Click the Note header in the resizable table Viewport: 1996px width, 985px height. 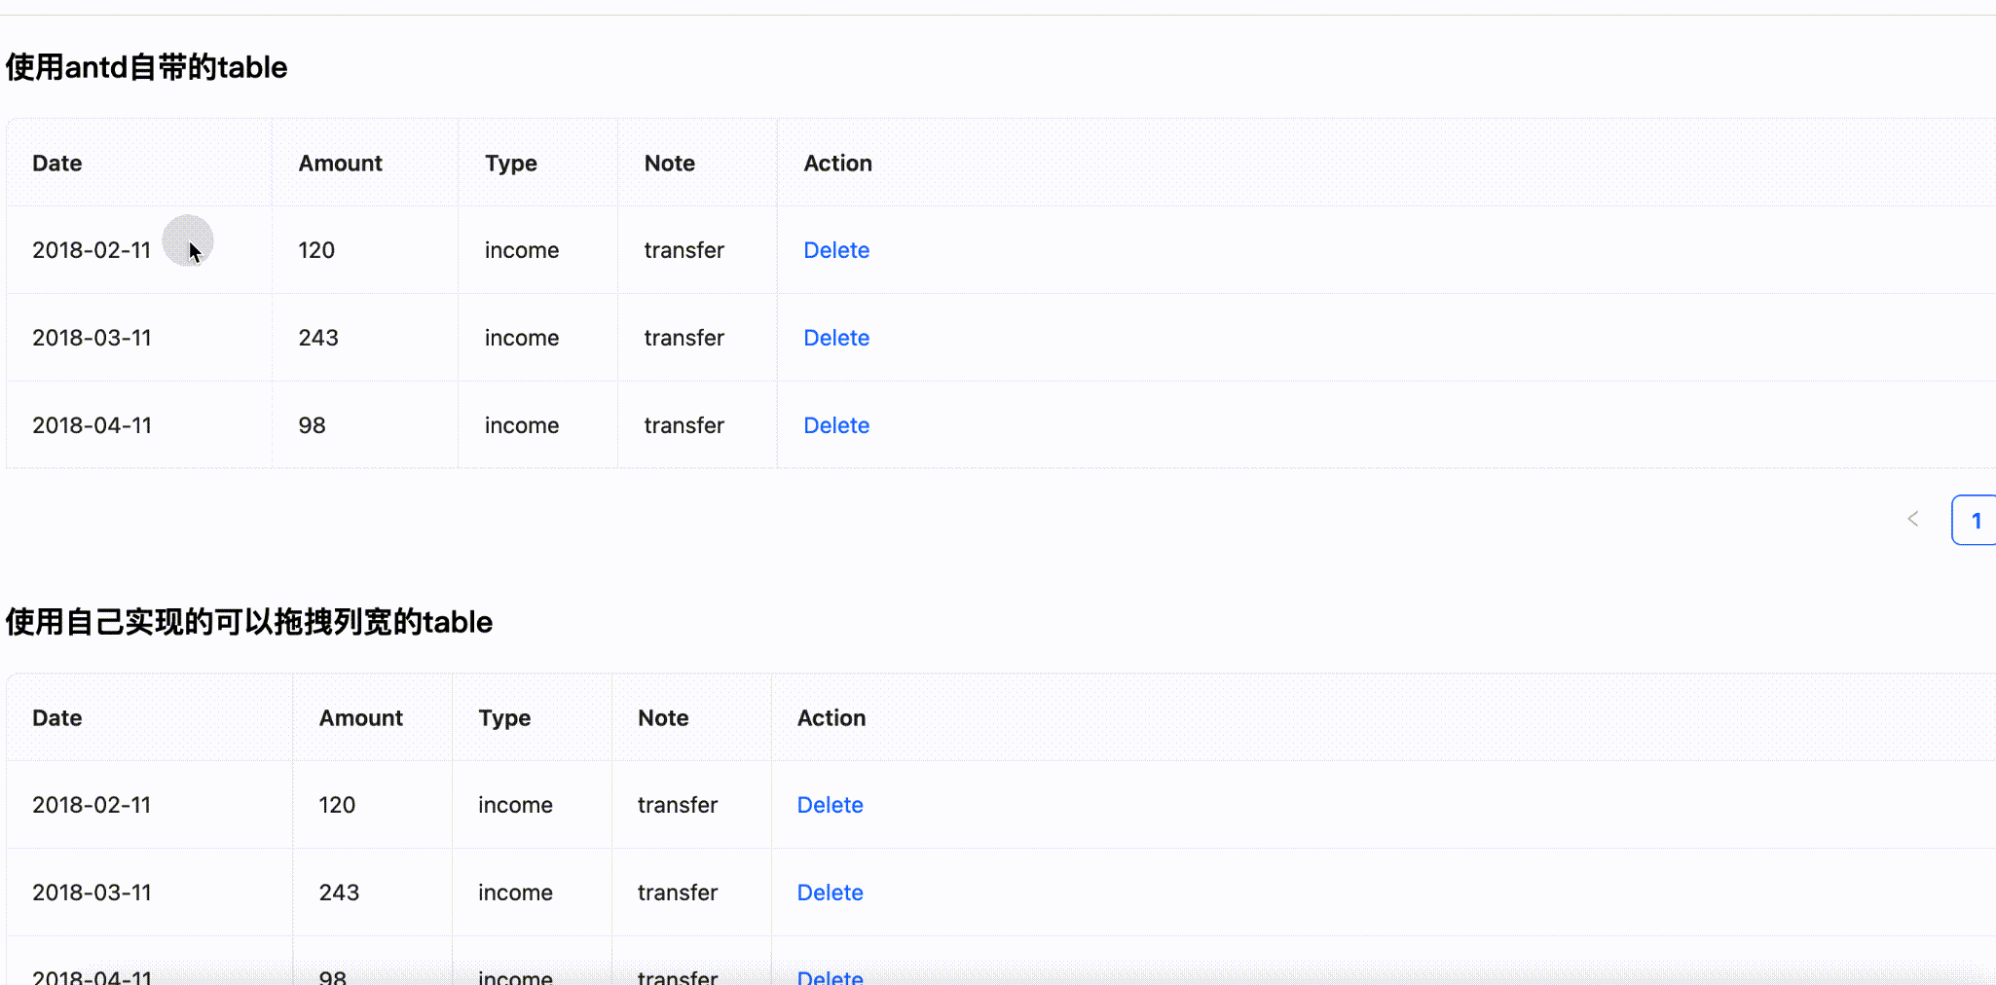tap(663, 718)
